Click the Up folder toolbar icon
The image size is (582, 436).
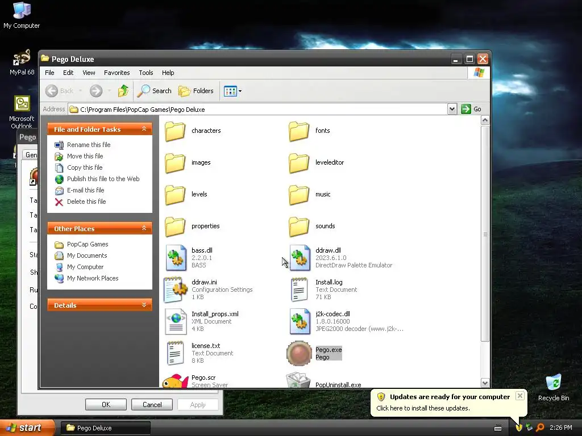pos(123,91)
